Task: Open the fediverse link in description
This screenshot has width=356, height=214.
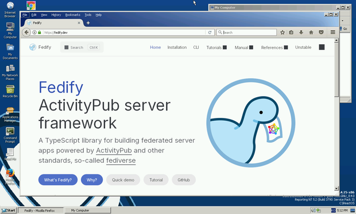Action: tap(121, 160)
